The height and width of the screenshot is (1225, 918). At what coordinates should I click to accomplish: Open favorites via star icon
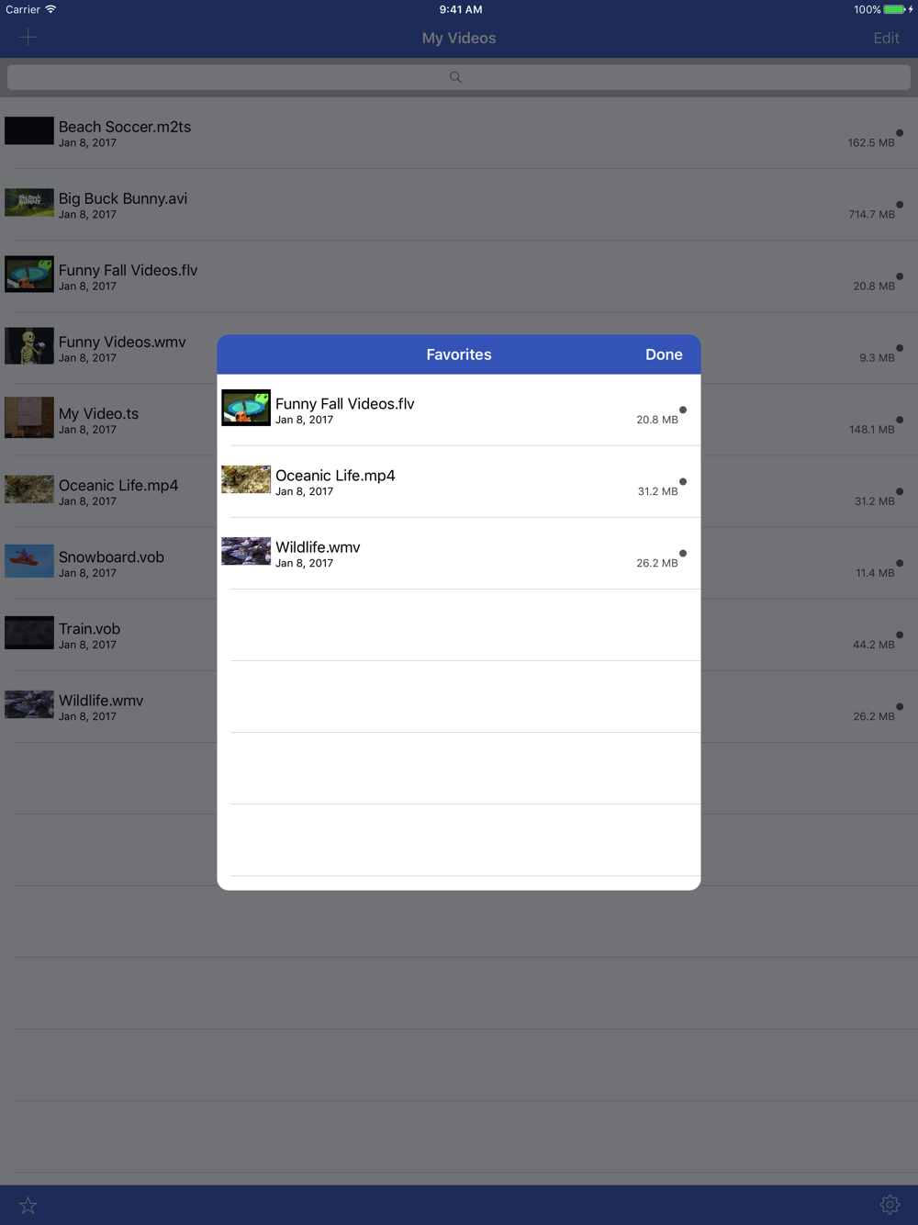(x=28, y=1205)
